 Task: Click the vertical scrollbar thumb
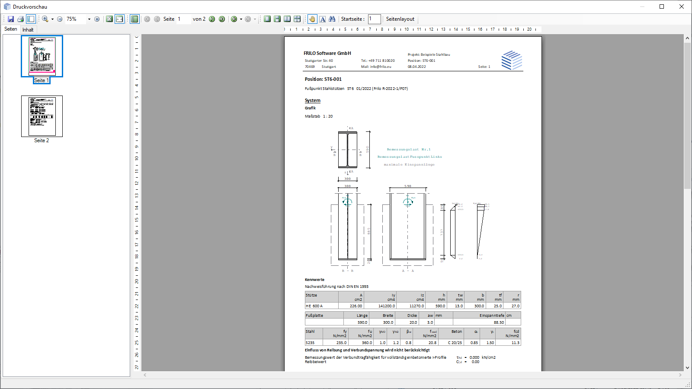[x=687, y=115]
